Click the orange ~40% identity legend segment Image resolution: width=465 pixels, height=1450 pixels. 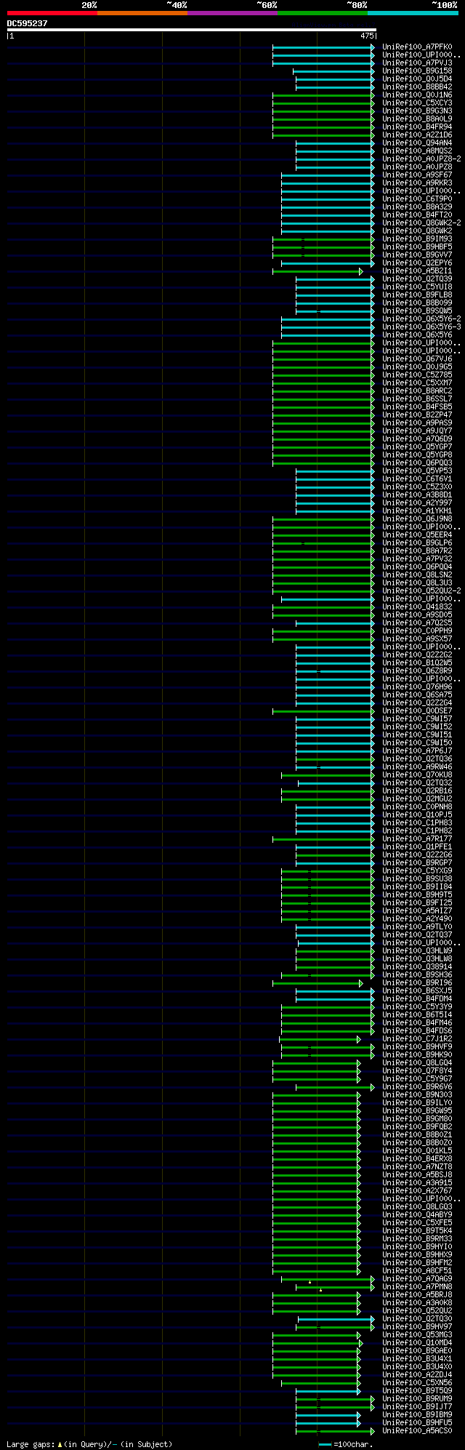pyautogui.click(x=142, y=13)
